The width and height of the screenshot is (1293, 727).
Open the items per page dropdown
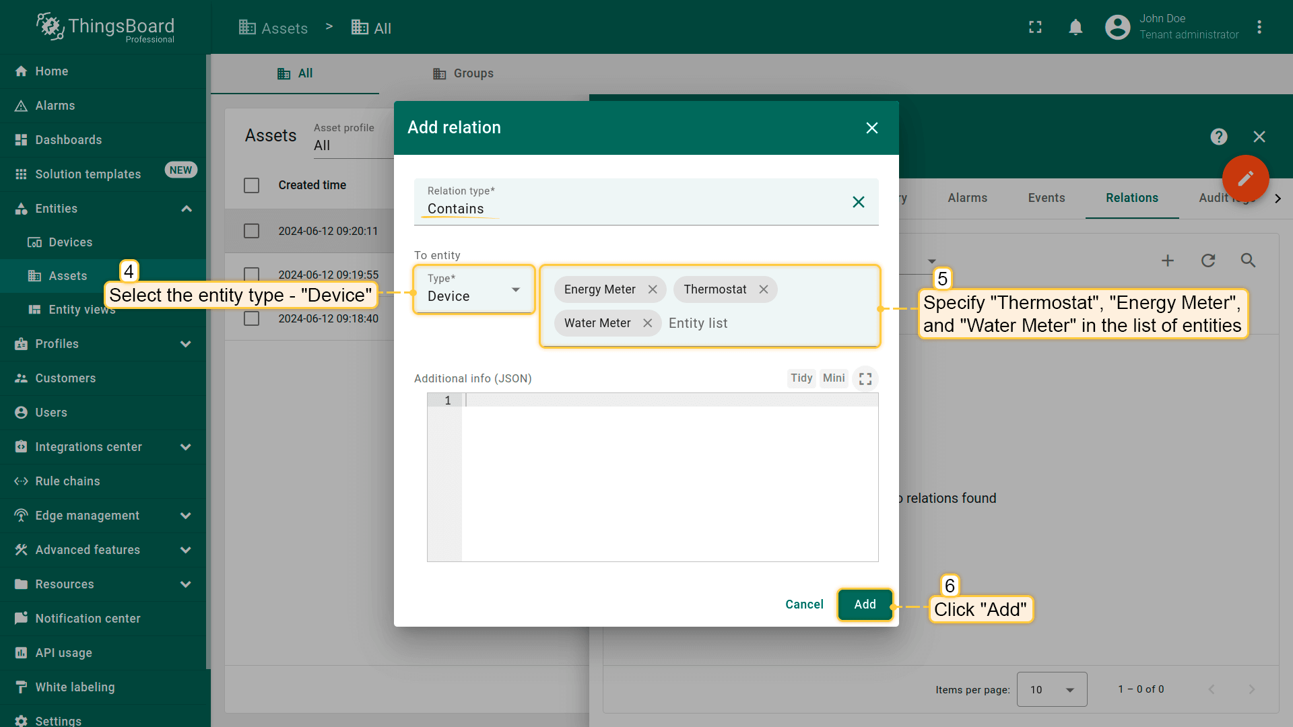(x=1051, y=689)
